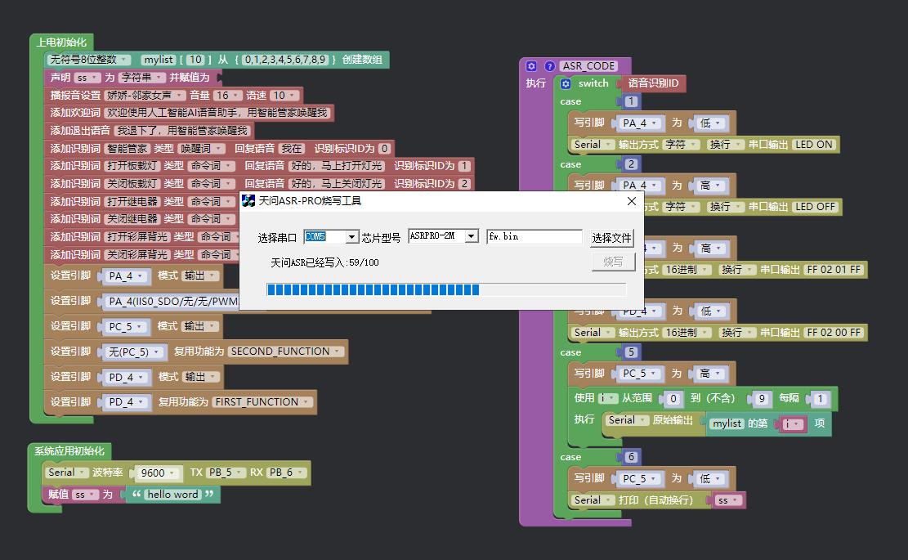Open the PA_4(IIS0_SDO/无/无/PWM pin dropdown
This screenshot has height=560, width=908.
172,302
